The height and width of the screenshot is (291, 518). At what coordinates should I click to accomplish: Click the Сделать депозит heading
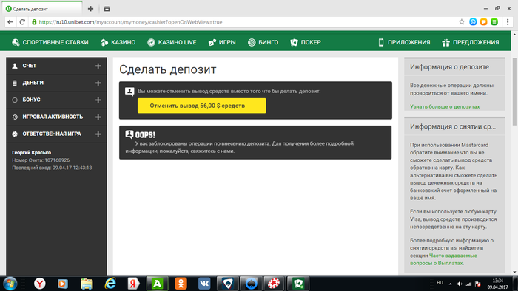coord(167,69)
